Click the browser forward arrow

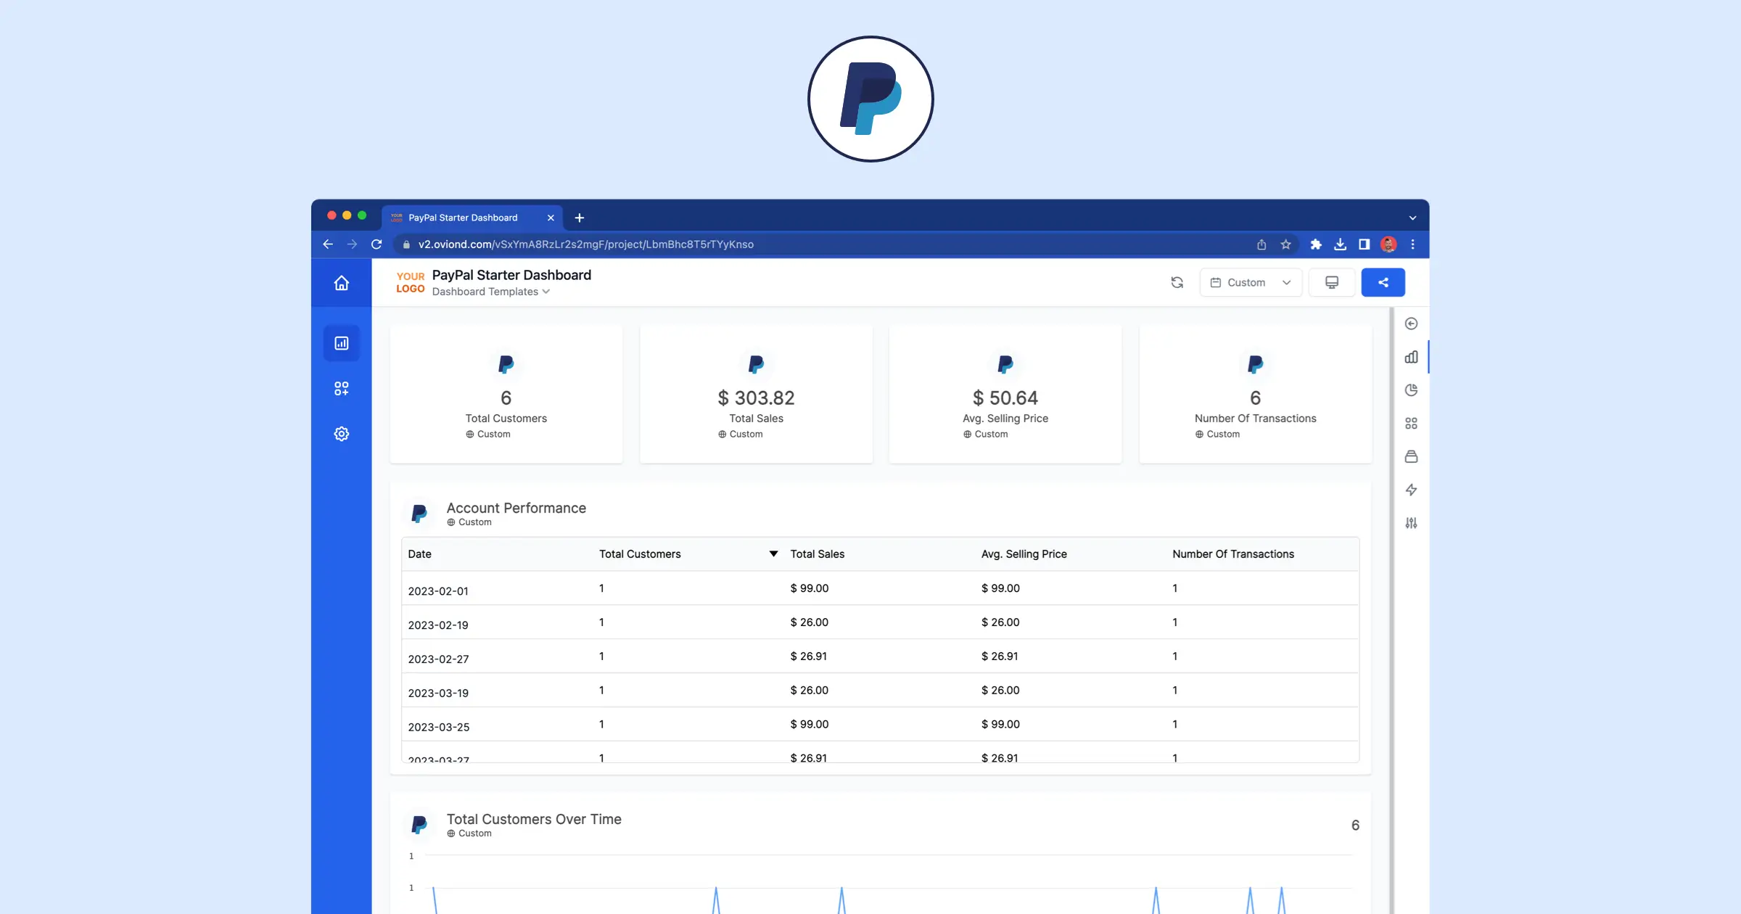[x=352, y=244]
